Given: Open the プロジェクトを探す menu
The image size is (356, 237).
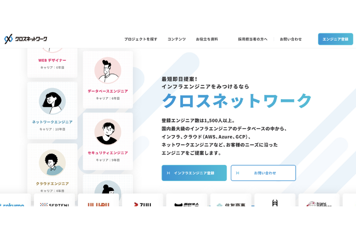Looking at the screenshot, I should (x=141, y=39).
